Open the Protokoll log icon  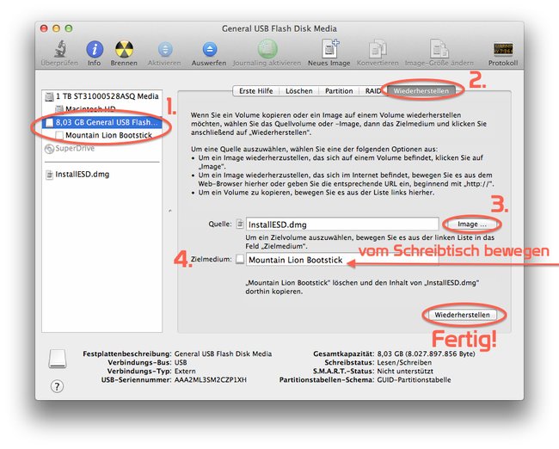coord(503,49)
